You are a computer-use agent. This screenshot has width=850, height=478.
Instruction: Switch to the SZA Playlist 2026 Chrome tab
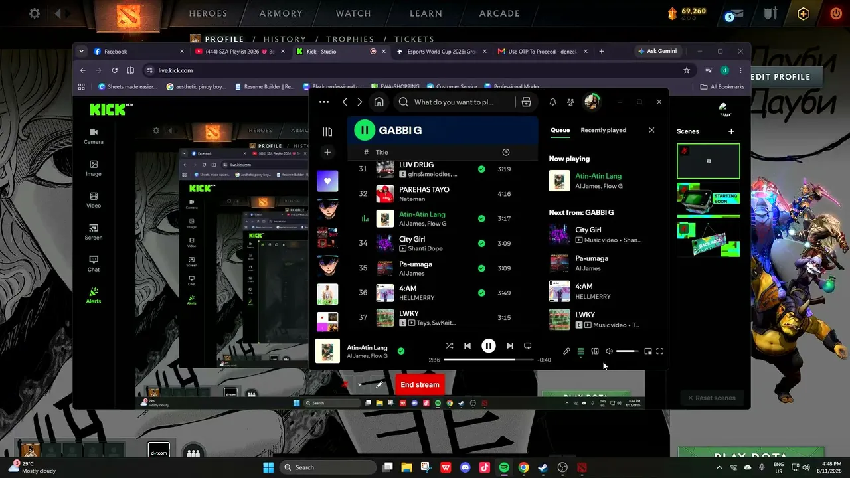point(238,51)
